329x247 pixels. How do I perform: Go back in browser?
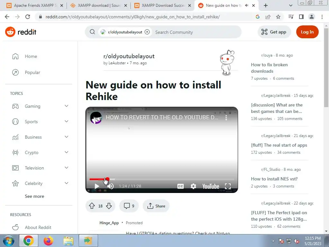(7, 17)
